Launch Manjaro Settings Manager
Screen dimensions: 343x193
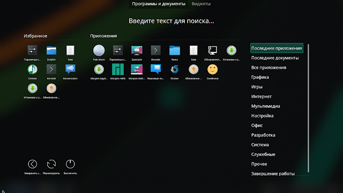click(x=137, y=70)
